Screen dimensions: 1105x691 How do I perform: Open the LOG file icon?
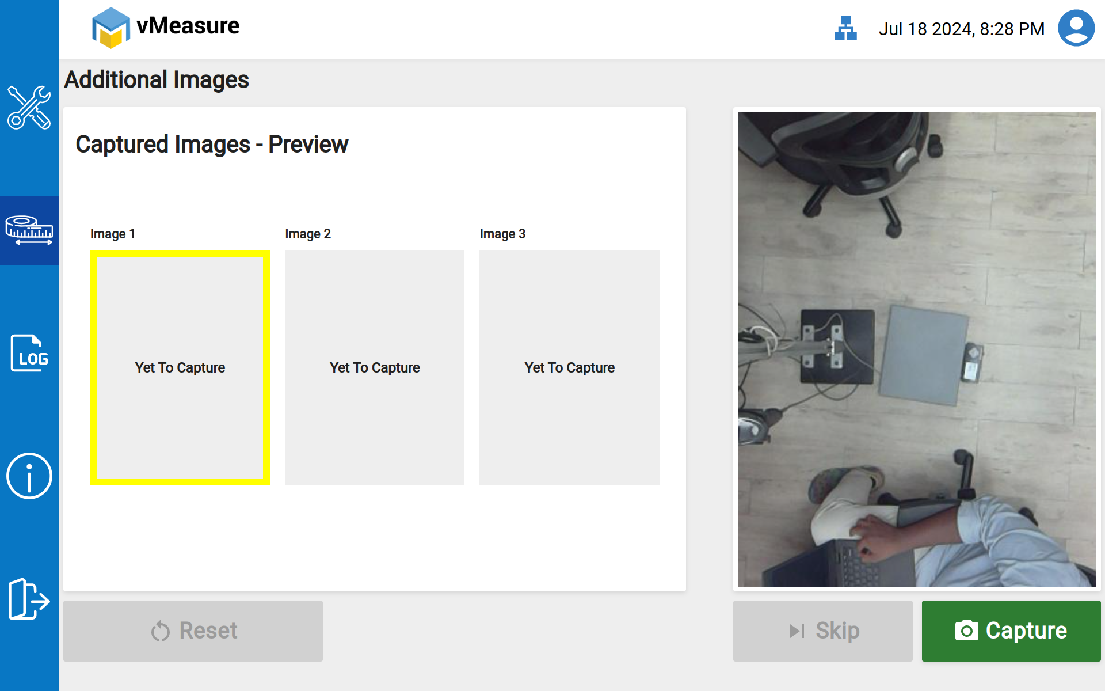point(29,353)
